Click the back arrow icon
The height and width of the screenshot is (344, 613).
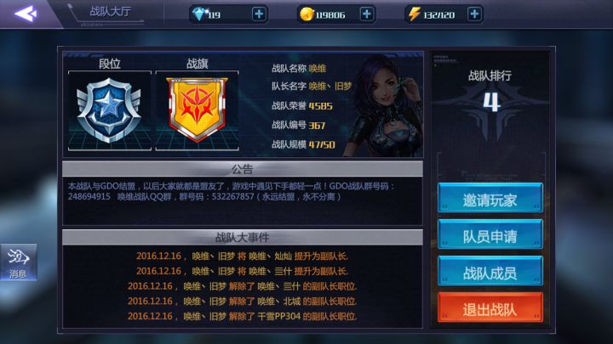click(26, 14)
